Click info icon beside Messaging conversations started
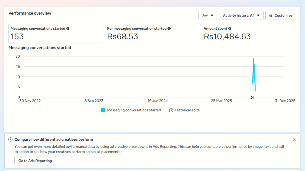 [x=68, y=29]
